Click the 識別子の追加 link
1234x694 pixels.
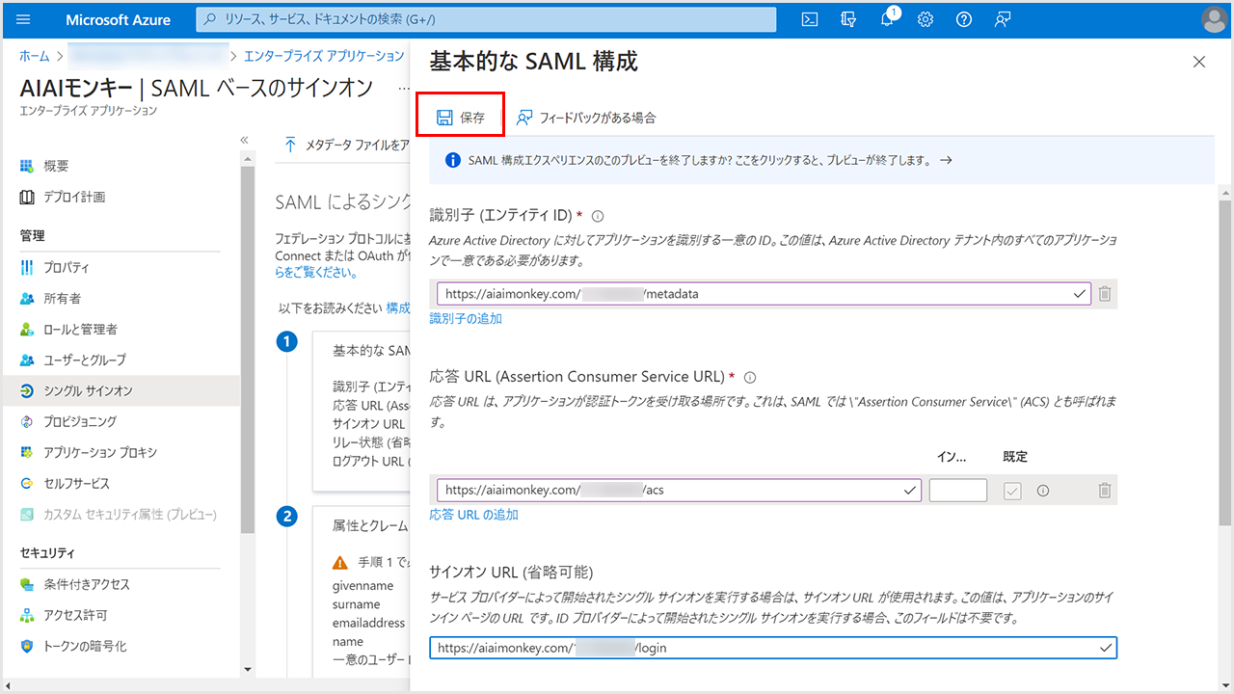(x=466, y=318)
